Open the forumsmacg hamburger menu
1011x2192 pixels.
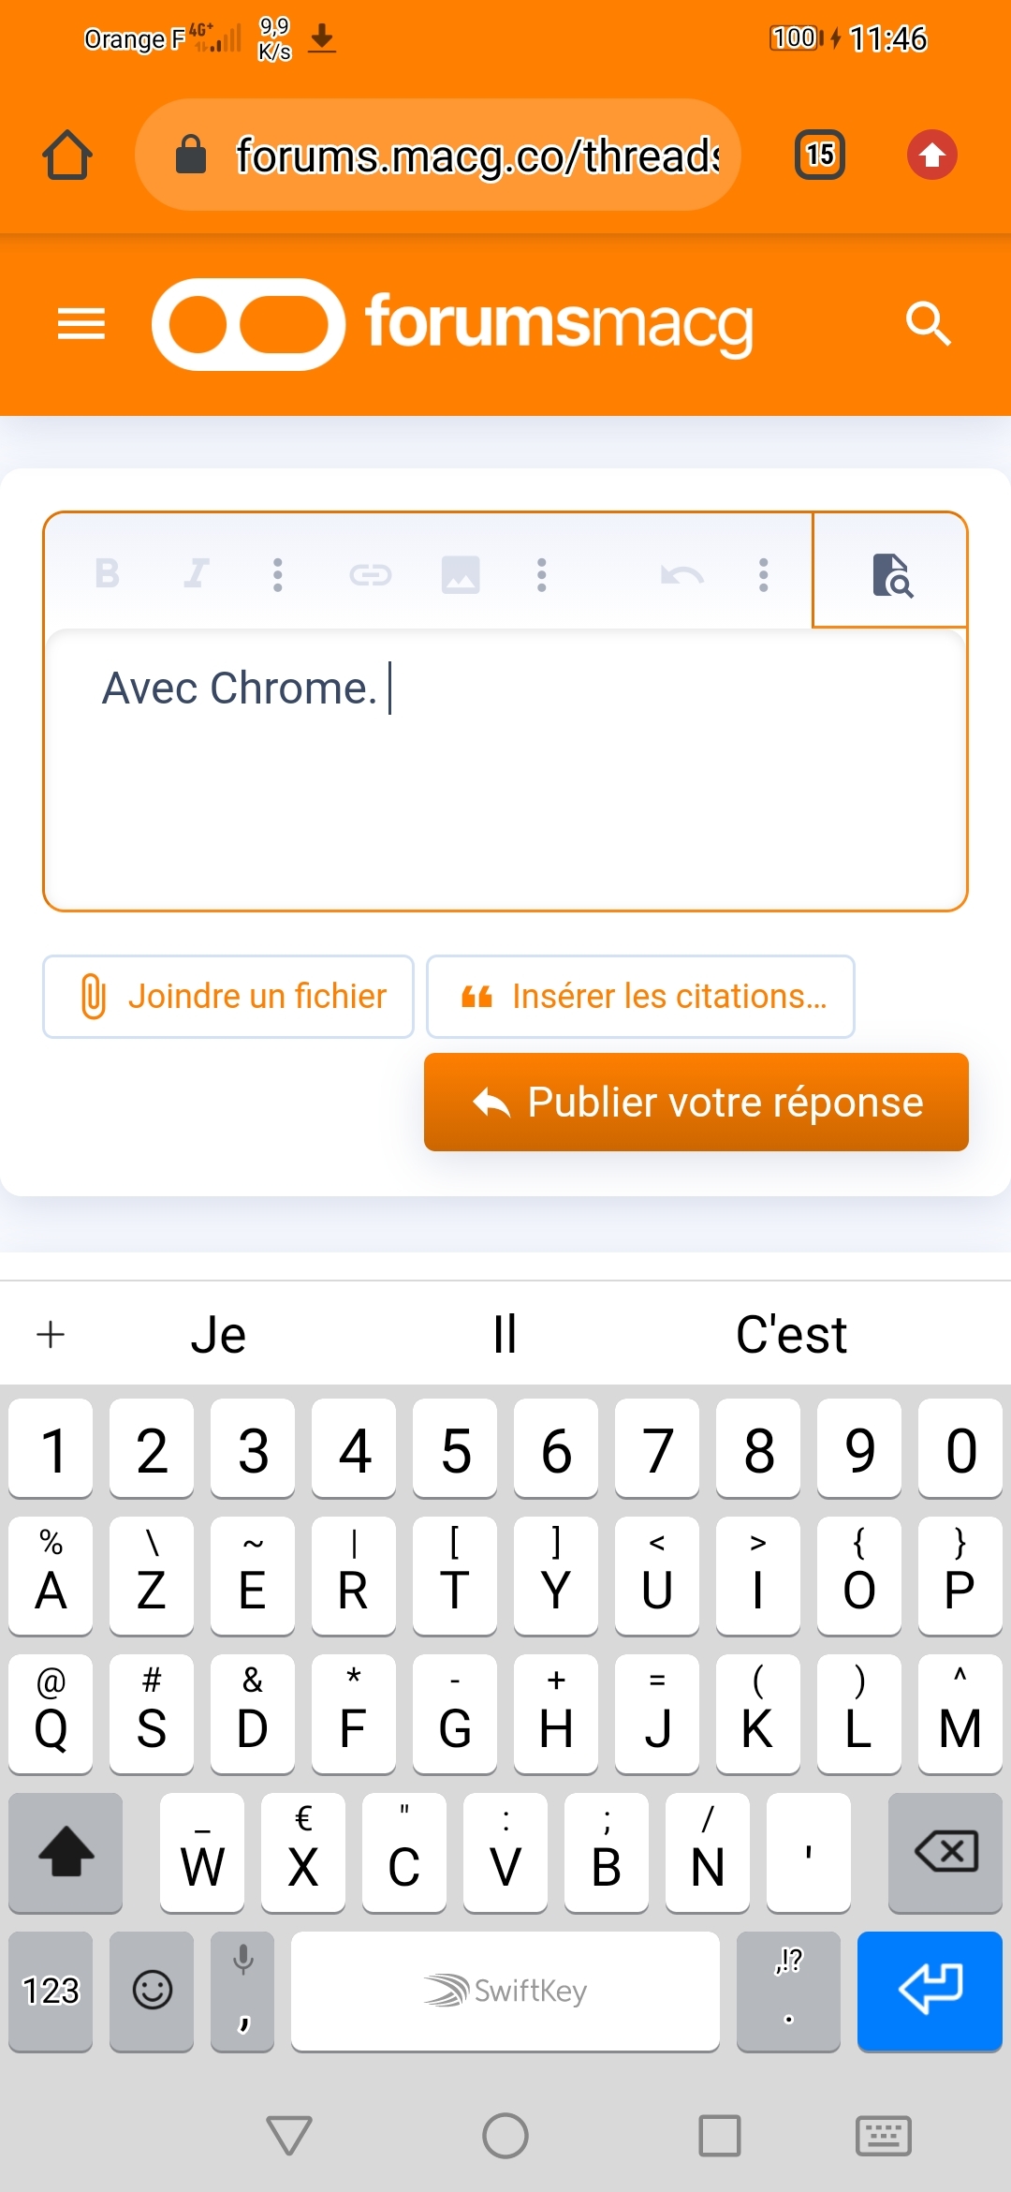click(81, 324)
